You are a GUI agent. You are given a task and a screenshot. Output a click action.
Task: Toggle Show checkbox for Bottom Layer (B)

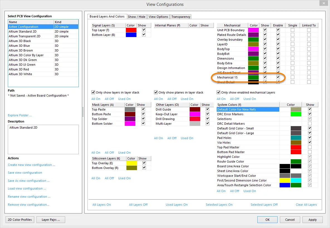(144, 35)
